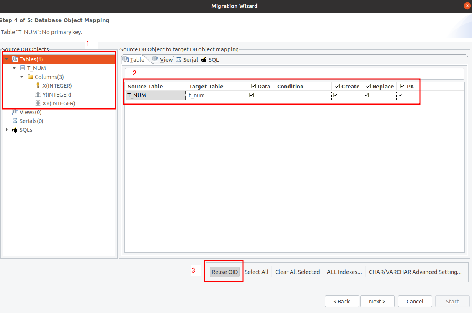Collapse the Tables(1) tree node
This screenshot has height=313, width=472.
pyautogui.click(x=7, y=59)
